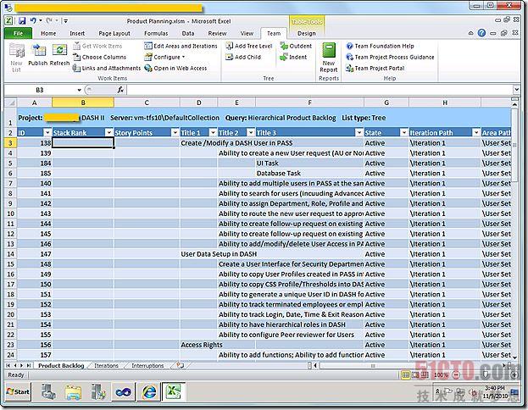Switch to the Data tab
528x410 pixels.
click(x=188, y=33)
